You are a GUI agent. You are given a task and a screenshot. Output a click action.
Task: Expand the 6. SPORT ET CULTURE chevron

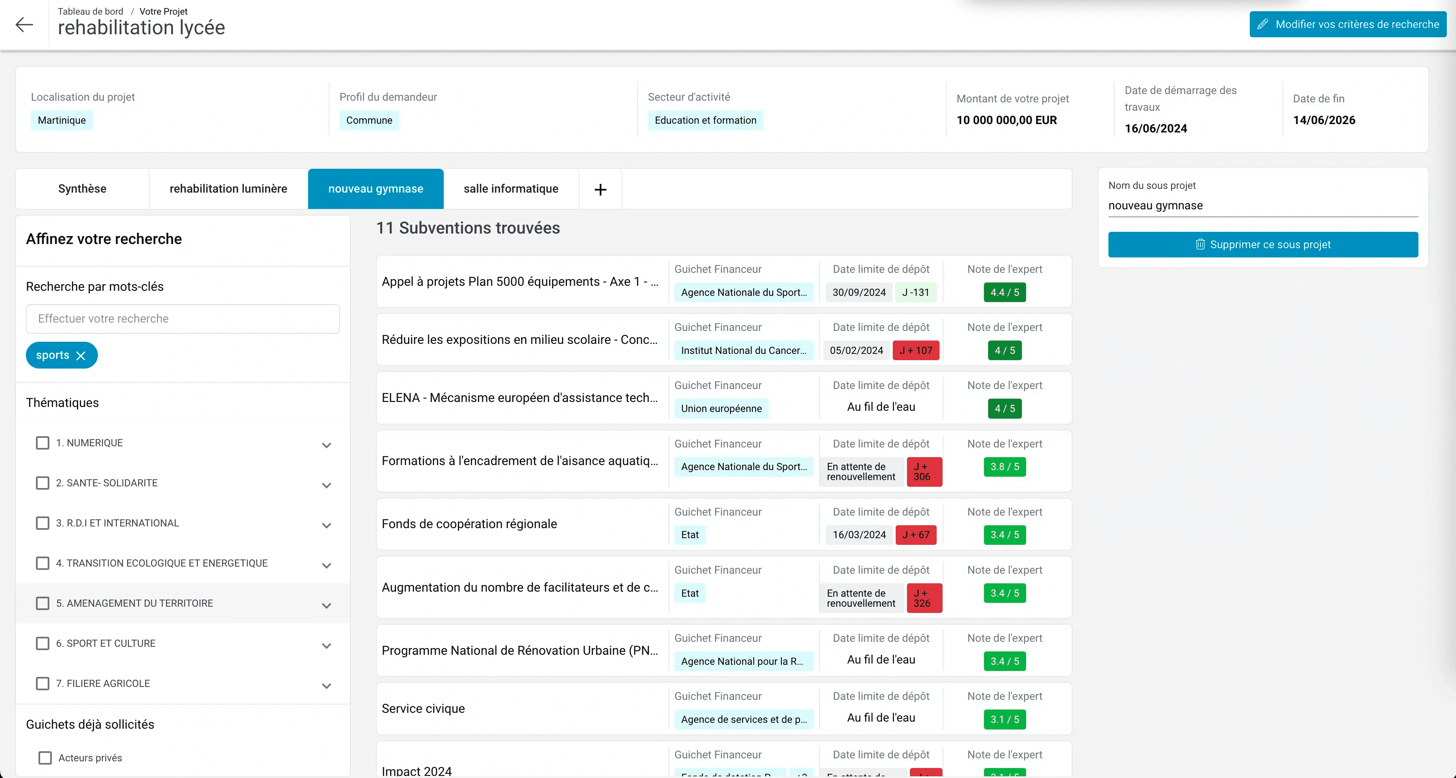[326, 645]
